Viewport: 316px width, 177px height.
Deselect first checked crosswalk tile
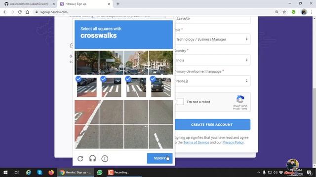click(x=87, y=88)
